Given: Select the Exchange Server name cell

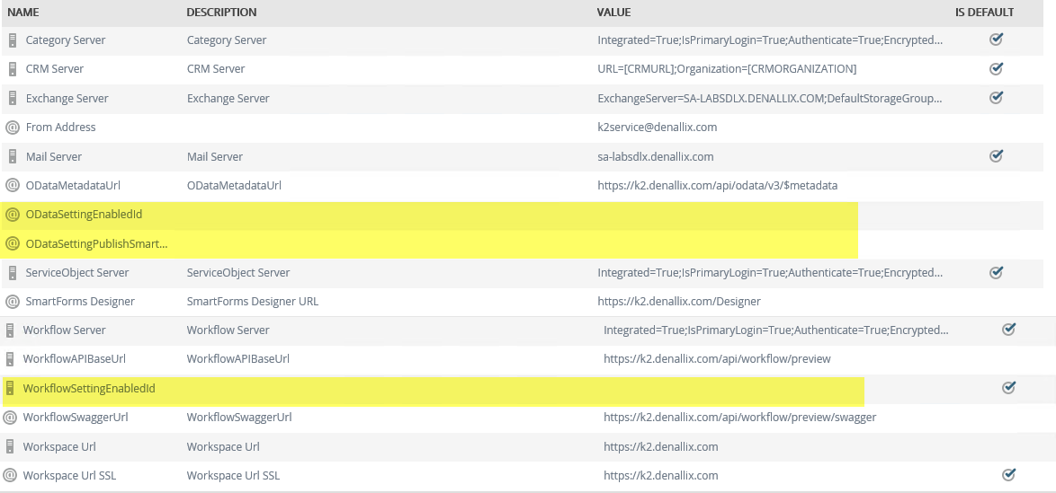Looking at the screenshot, I should 67,98.
